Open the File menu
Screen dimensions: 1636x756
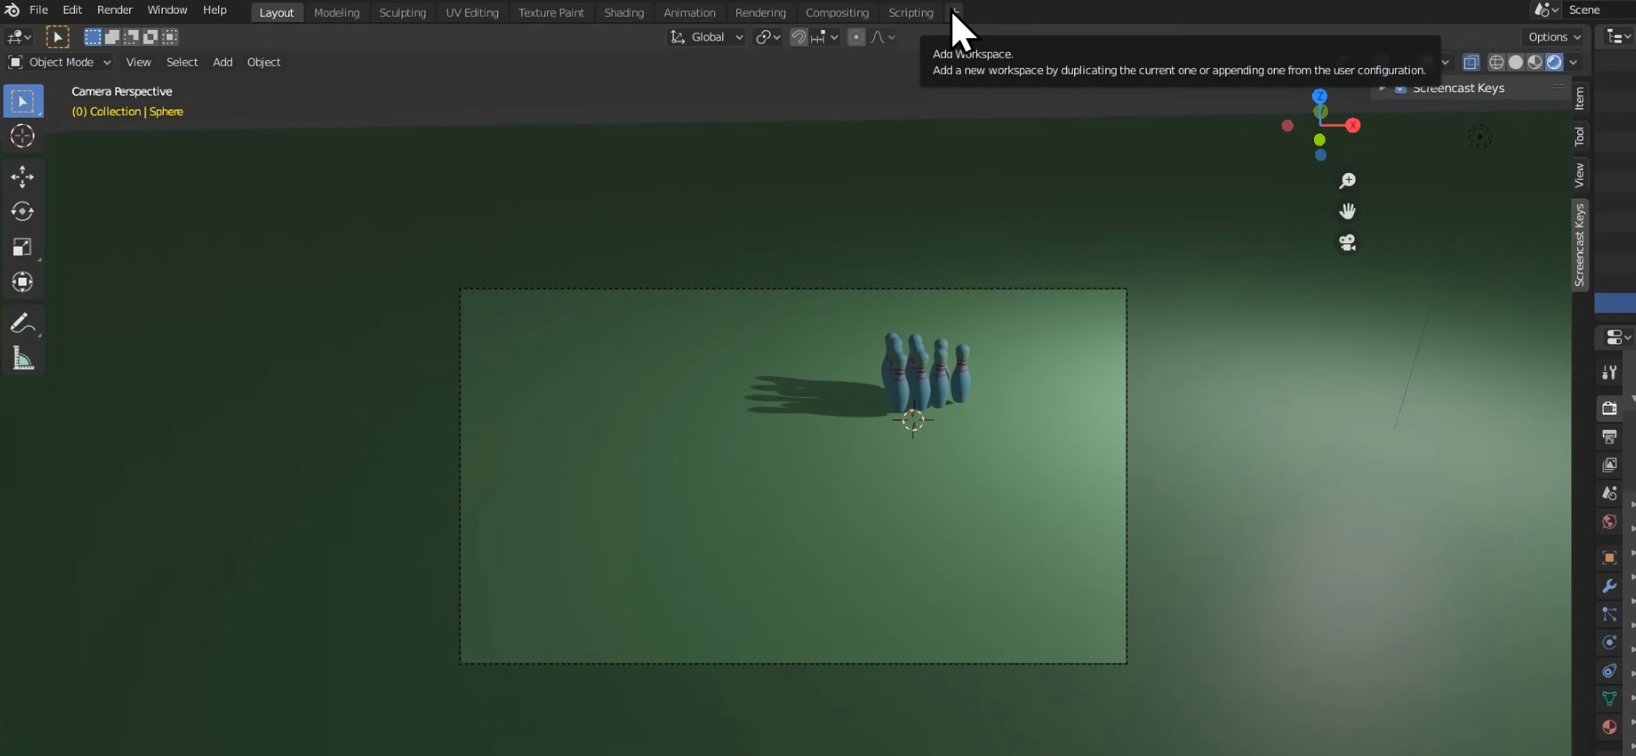pos(39,10)
